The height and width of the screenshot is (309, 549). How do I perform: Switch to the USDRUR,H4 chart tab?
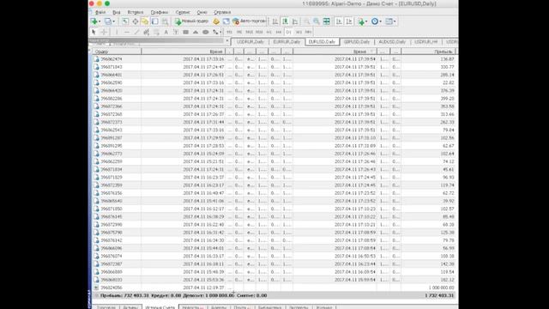tap(426, 42)
